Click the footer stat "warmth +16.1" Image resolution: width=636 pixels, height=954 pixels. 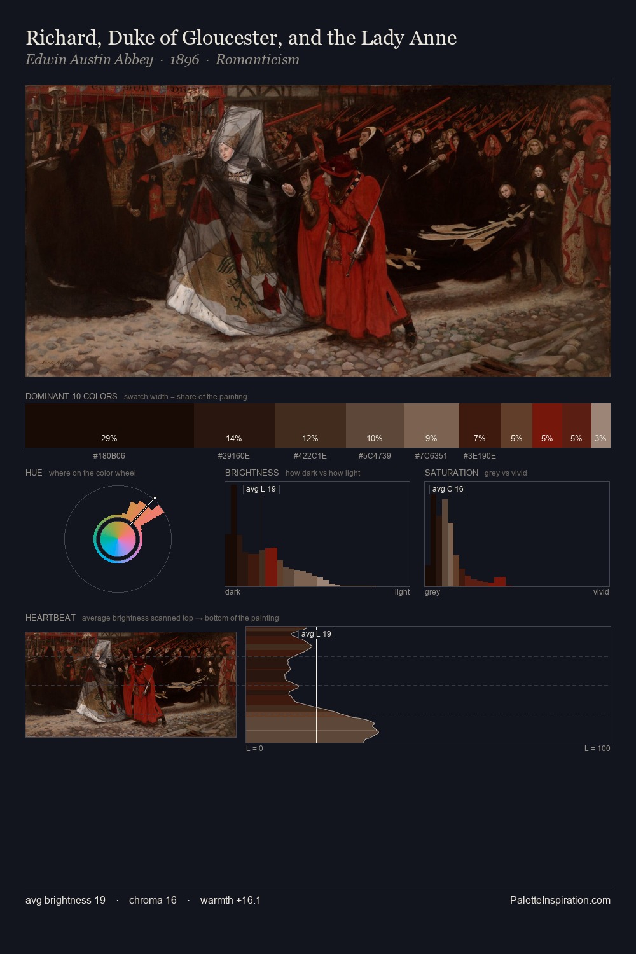coord(230,901)
